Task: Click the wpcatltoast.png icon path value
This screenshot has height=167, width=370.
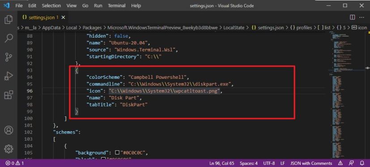Action: click(164, 91)
